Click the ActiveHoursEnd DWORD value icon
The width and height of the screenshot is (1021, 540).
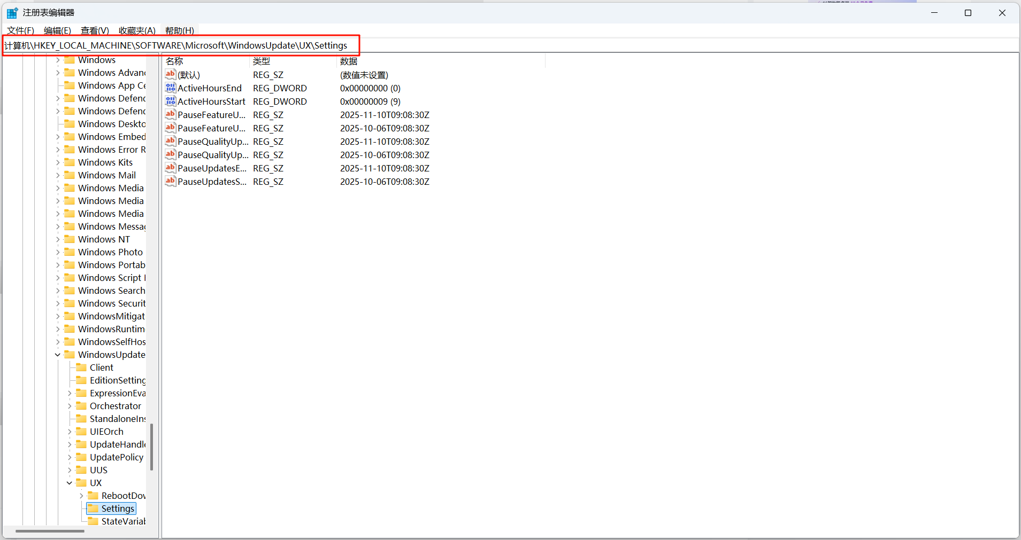pos(170,88)
